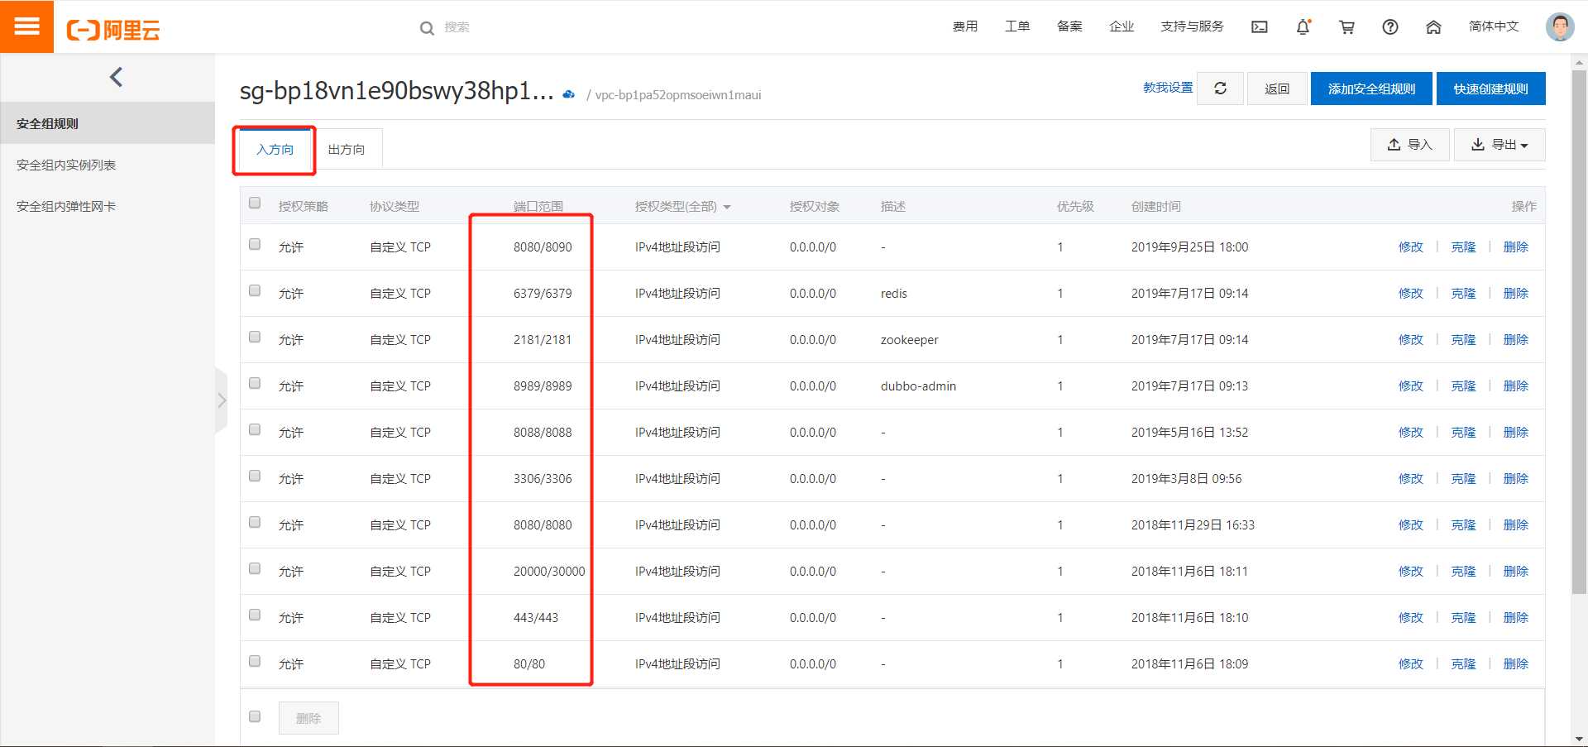Click the page vertical scrollbar thumb
This screenshot has height=747, width=1588.
[x=1579, y=331]
